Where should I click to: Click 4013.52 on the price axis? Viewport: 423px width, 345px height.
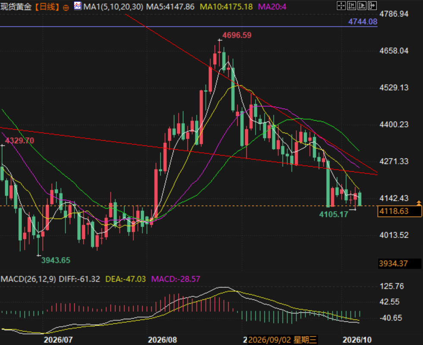point(394,235)
